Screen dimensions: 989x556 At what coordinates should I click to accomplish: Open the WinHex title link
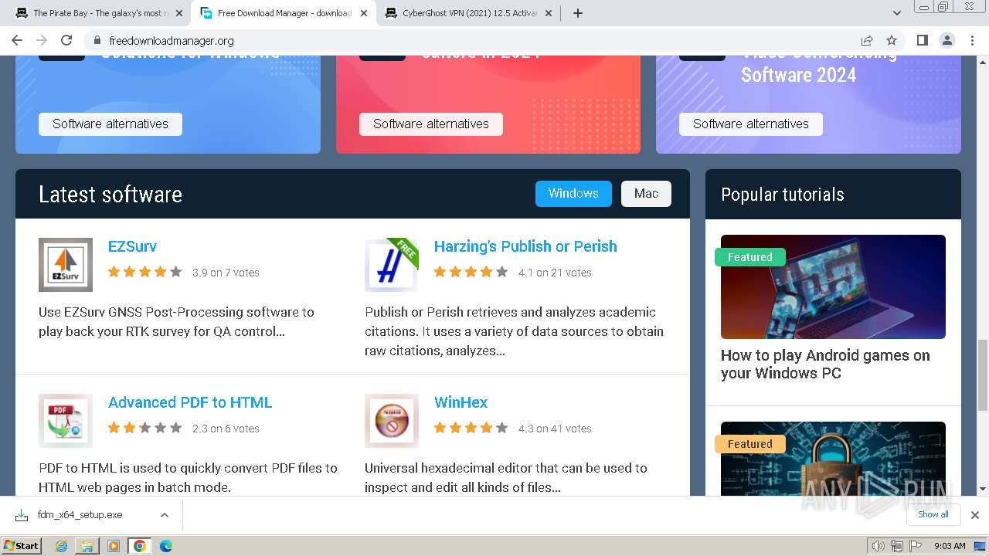point(461,402)
